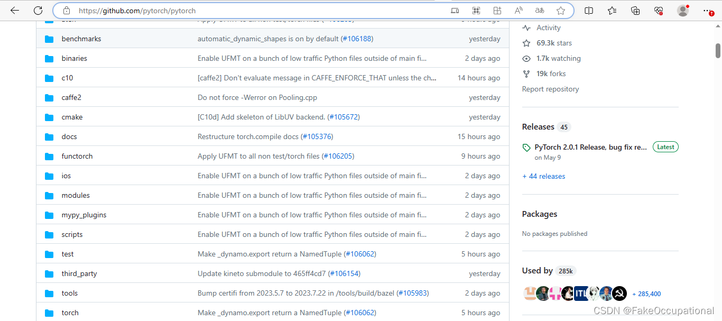Click the ITL avatar in Used by

click(x=581, y=294)
